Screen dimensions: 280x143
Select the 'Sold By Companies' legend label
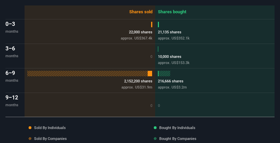click(x=50, y=139)
